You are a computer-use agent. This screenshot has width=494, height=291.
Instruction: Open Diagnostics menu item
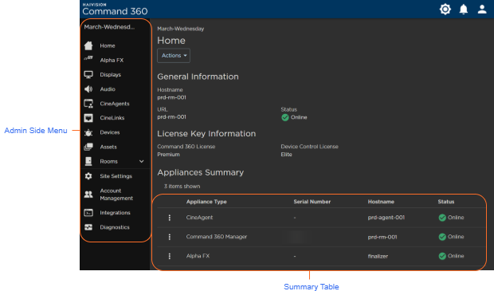coord(115,227)
